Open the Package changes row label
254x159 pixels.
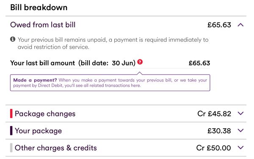45,114
